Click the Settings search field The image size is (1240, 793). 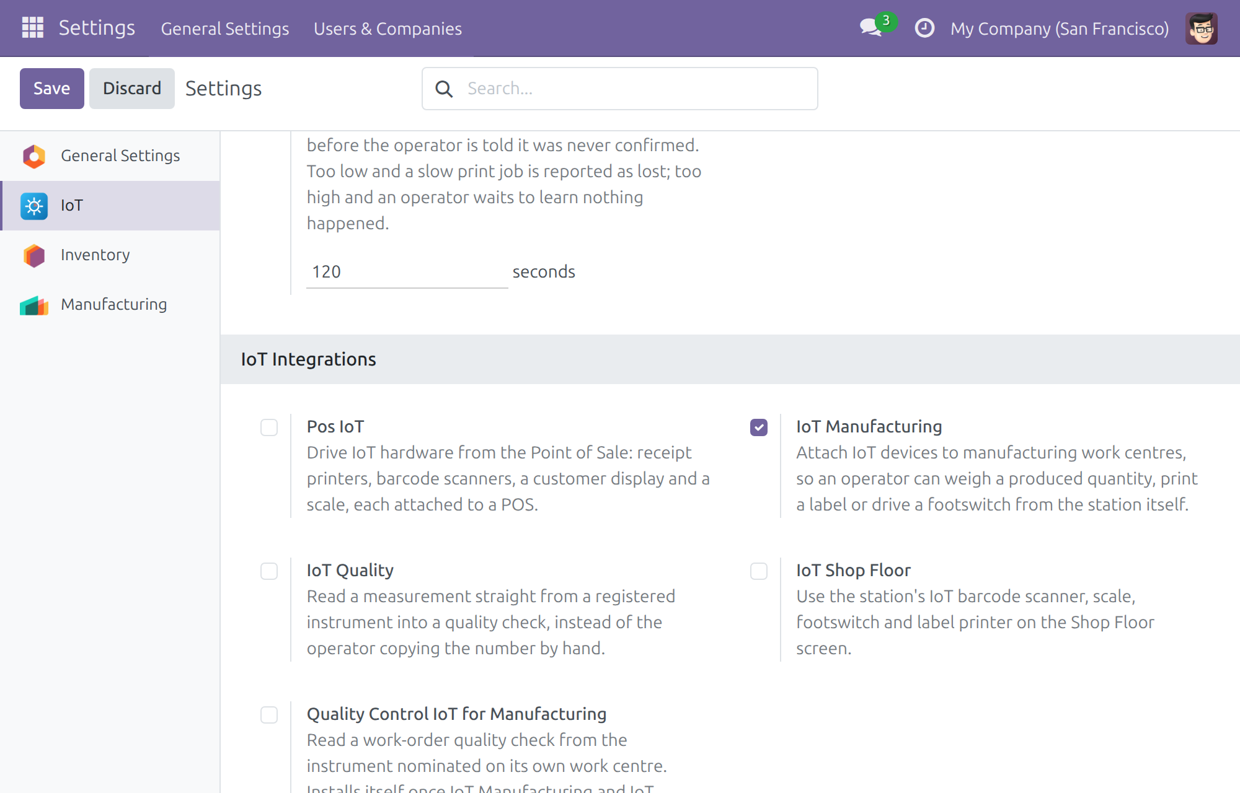point(620,89)
